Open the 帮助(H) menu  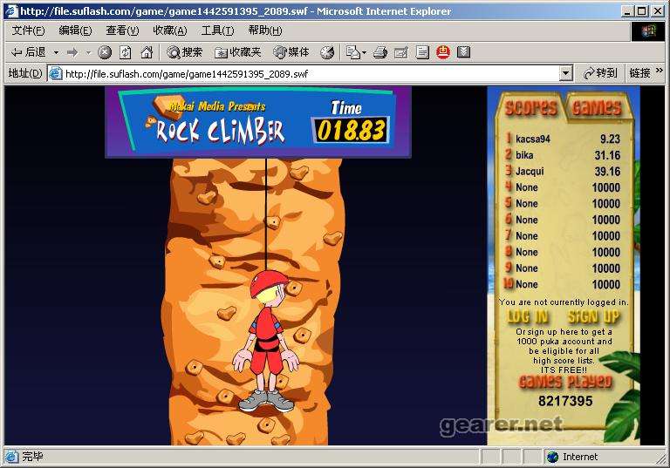(x=265, y=31)
